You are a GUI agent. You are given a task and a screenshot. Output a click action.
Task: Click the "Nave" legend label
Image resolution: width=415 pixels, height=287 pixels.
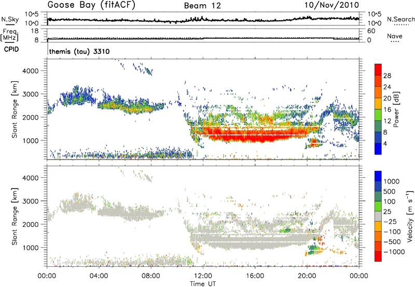[x=395, y=36]
